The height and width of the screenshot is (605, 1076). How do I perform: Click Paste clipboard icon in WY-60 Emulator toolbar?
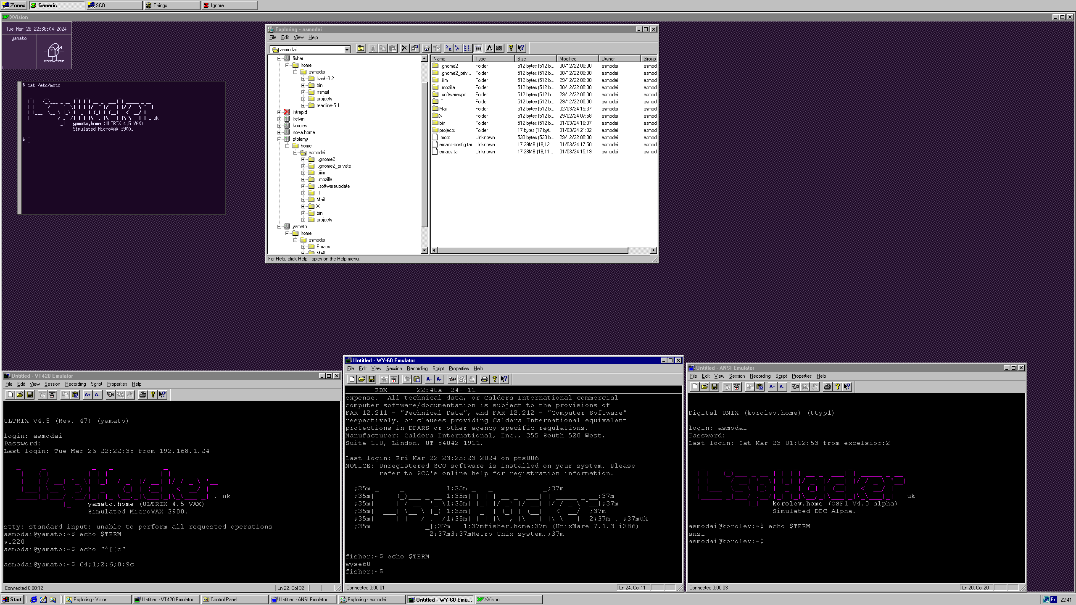tap(417, 379)
